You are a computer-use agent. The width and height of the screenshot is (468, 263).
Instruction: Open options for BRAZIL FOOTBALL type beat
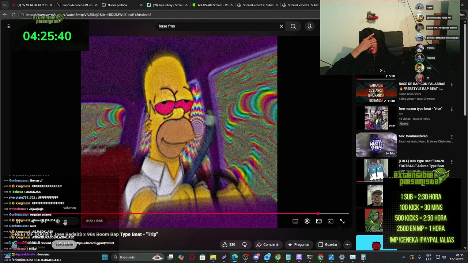click(x=452, y=161)
